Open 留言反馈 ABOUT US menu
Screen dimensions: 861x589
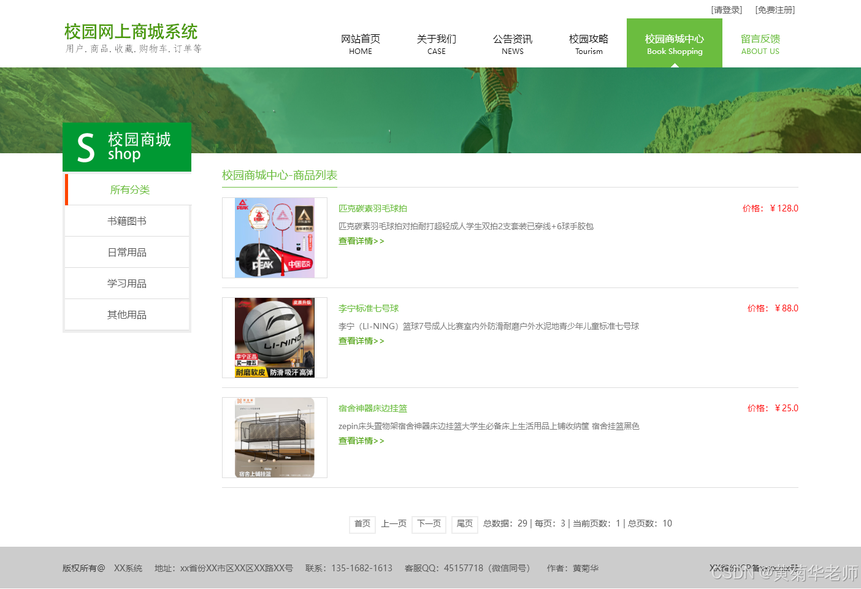click(760, 44)
